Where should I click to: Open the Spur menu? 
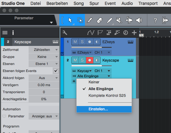click(x=94, y=3)
